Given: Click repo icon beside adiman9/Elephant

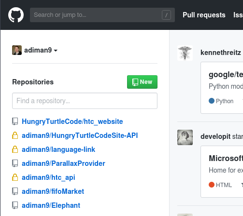Looking at the screenshot, I should tap(15, 205).
